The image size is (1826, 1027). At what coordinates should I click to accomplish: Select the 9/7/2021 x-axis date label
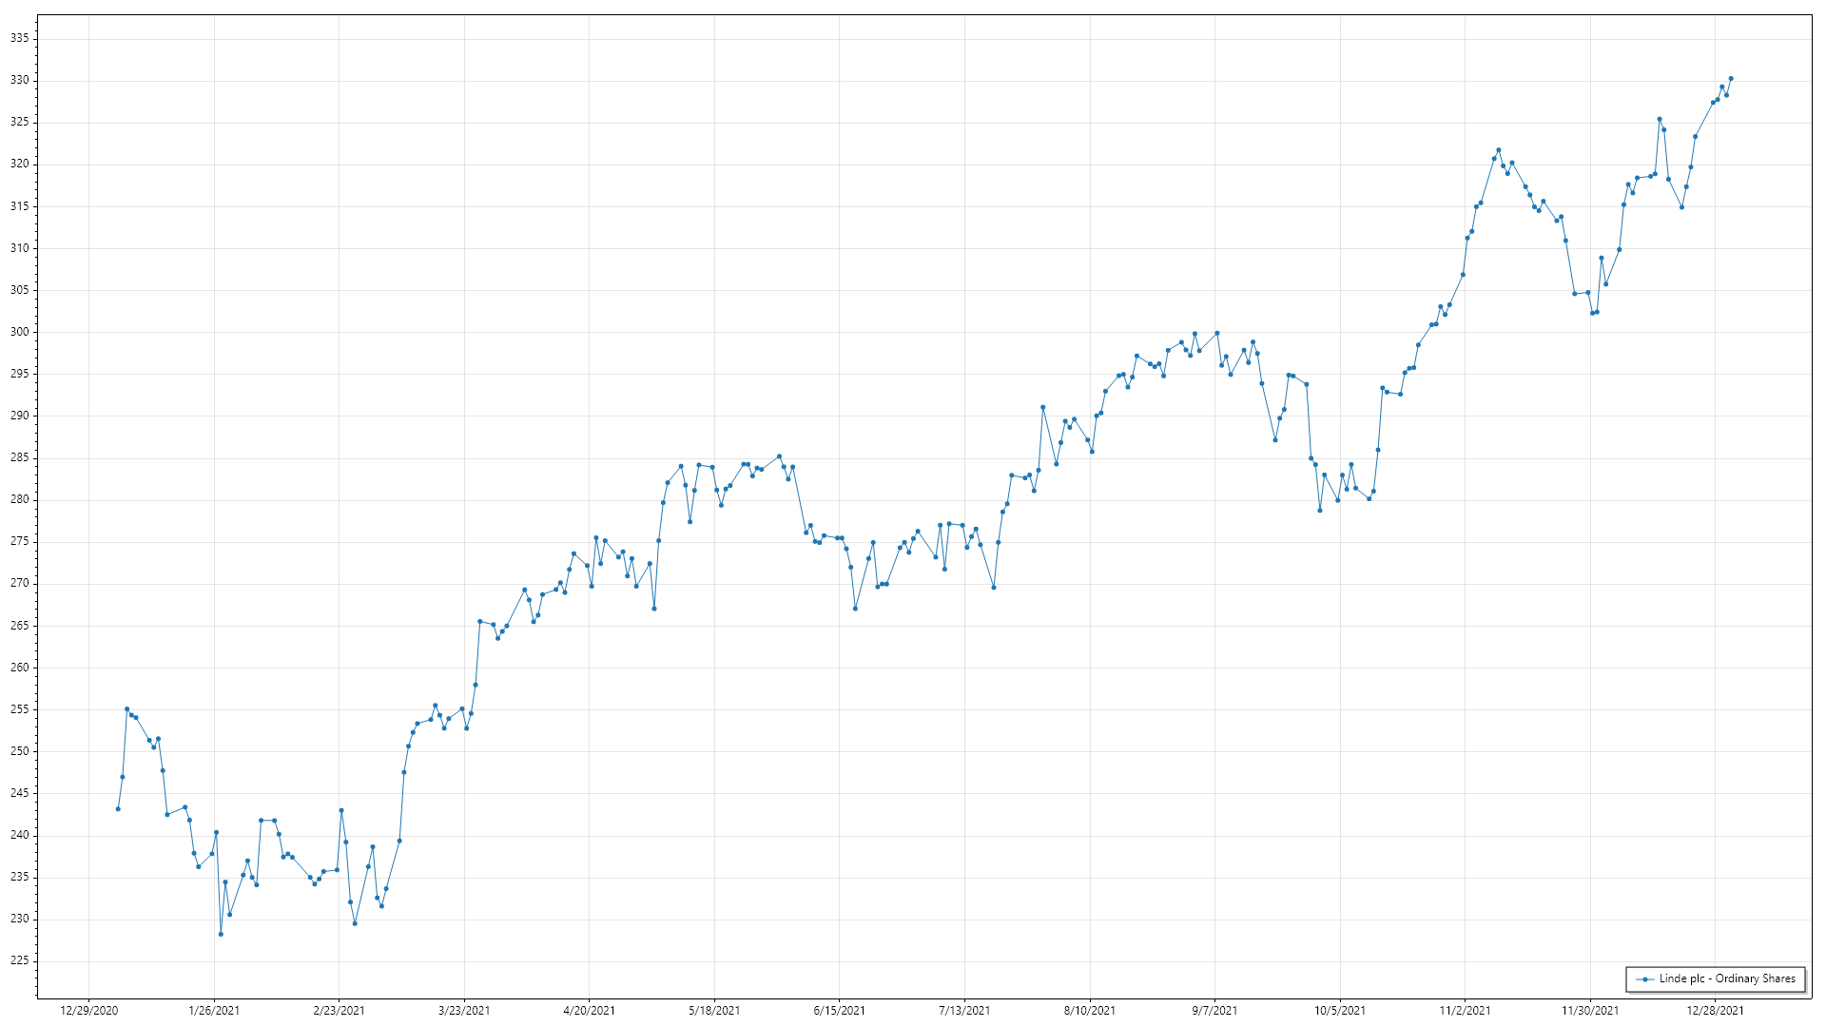[x=1214, y=1011]
